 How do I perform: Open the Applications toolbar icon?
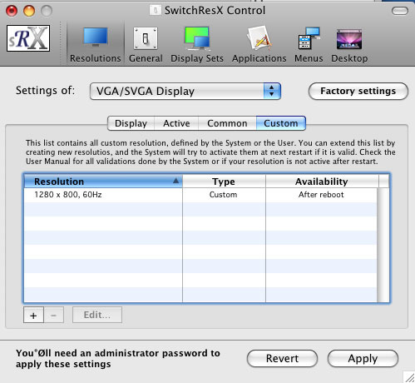[259, 38]
